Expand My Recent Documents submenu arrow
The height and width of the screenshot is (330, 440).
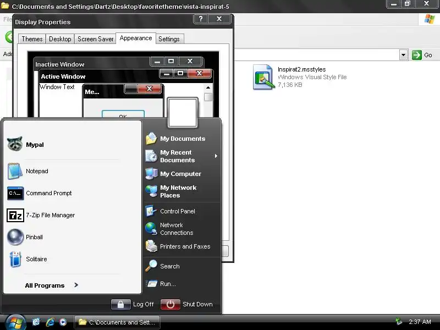click(216, 156)
